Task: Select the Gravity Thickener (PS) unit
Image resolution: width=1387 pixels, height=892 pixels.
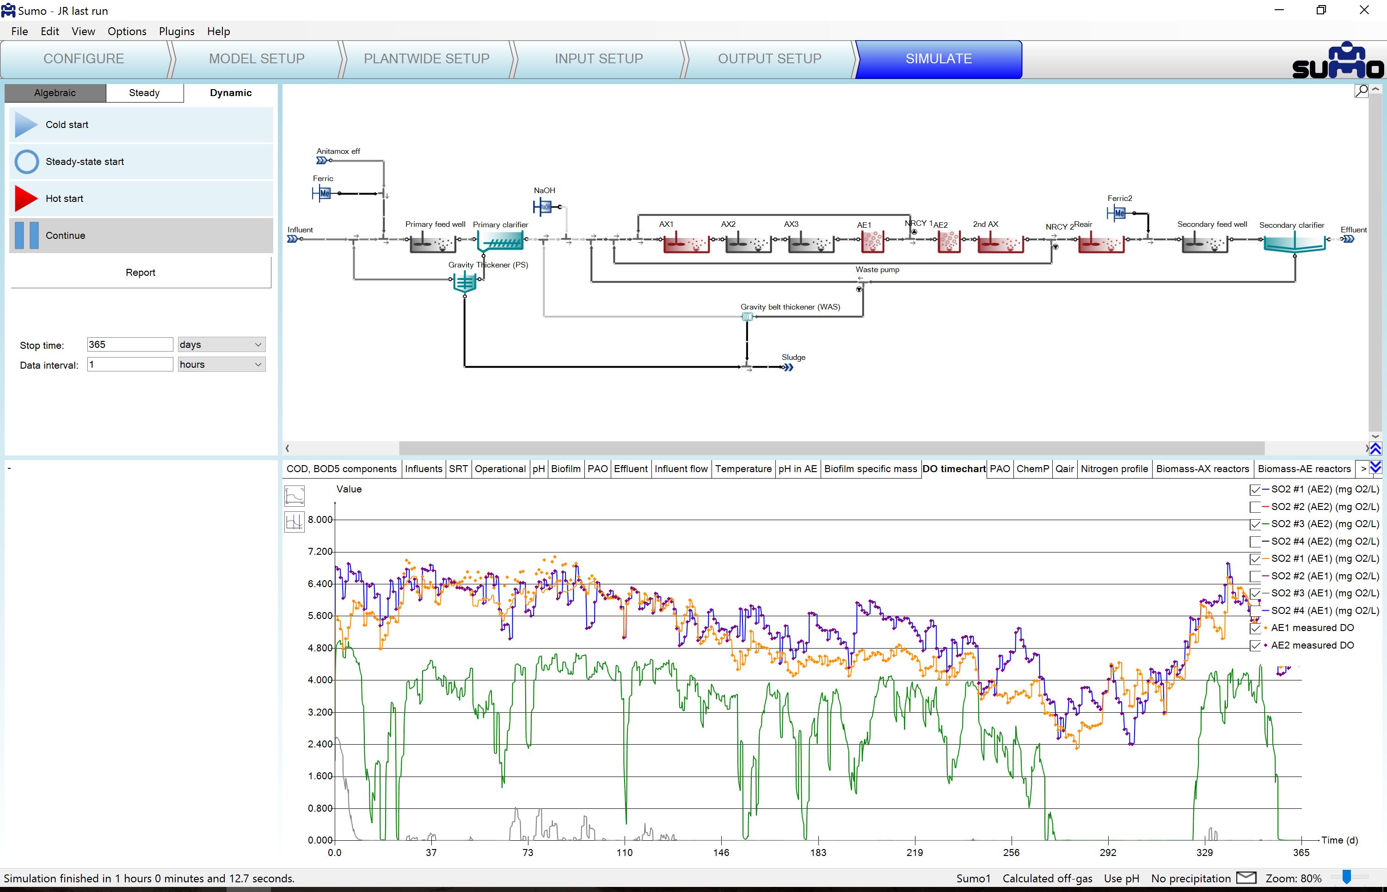Action: pos(464,283)
